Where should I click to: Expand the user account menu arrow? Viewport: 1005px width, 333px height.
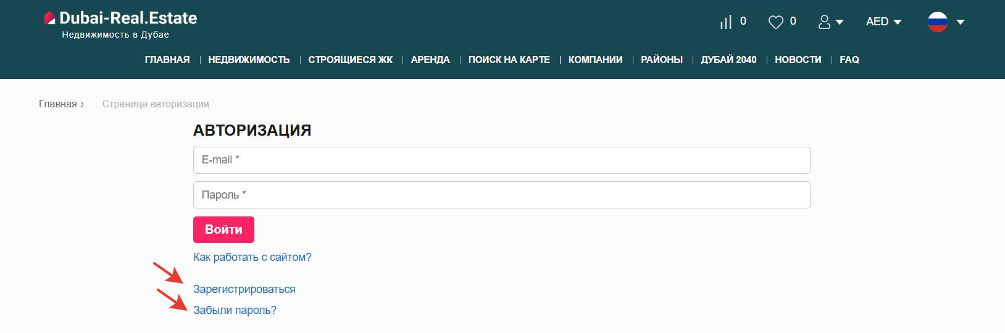tap(840, 22)
